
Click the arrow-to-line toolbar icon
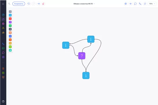38,4
